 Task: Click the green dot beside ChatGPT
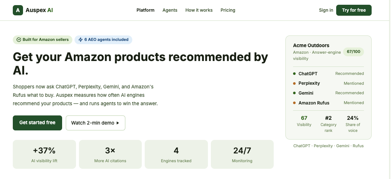click(294, 73)
